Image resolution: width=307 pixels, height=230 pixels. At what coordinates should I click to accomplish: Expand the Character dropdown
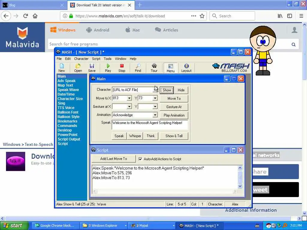coord(155,90)
